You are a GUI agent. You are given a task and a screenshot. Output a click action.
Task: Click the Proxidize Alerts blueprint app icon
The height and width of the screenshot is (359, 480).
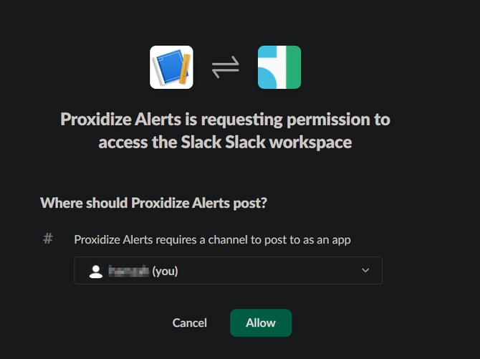(x=171, y=67)
